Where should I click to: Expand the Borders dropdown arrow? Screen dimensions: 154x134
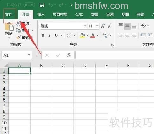click(74, 35)
